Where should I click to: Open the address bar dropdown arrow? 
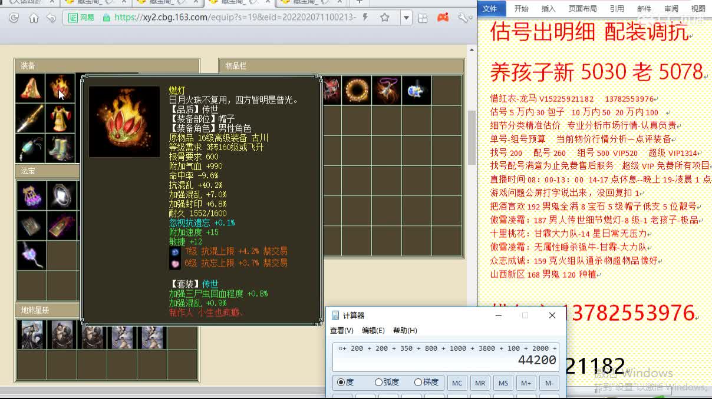(x=406, y=18)
